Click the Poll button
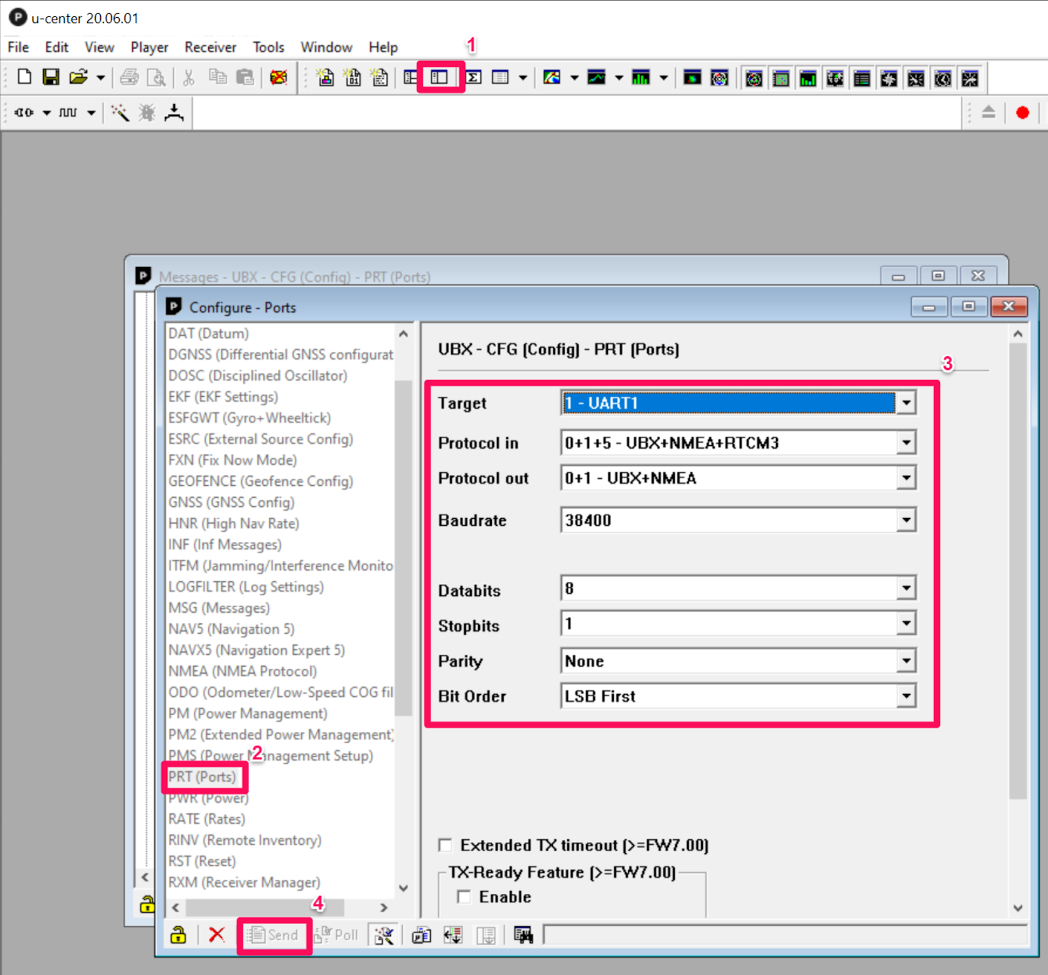This screenshot has height=975, width=1048. (337, 934)
